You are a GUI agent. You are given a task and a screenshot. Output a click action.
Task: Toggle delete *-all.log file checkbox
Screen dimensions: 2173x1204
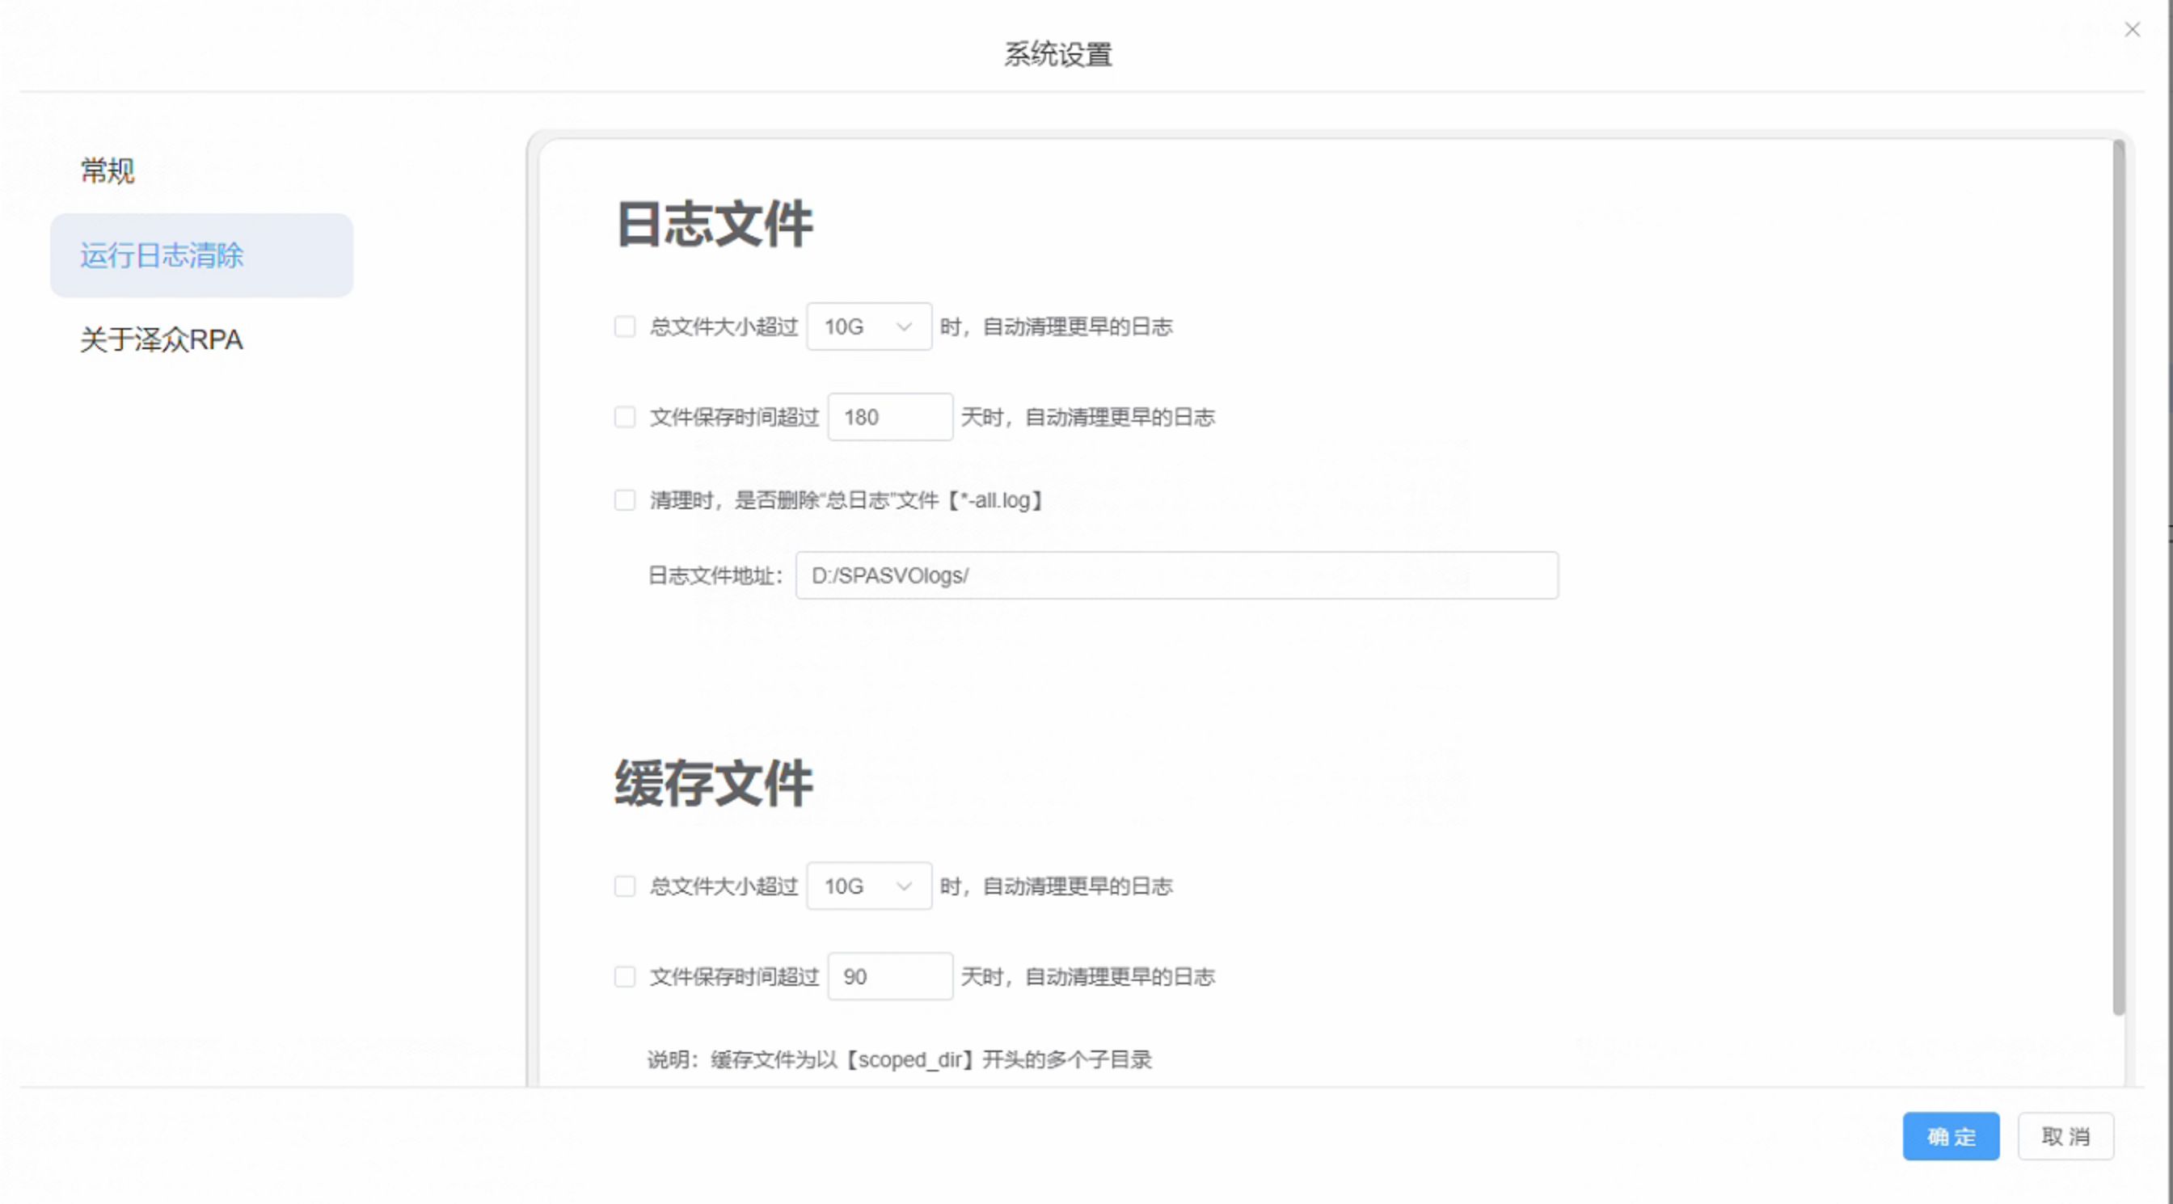point(624,501)
